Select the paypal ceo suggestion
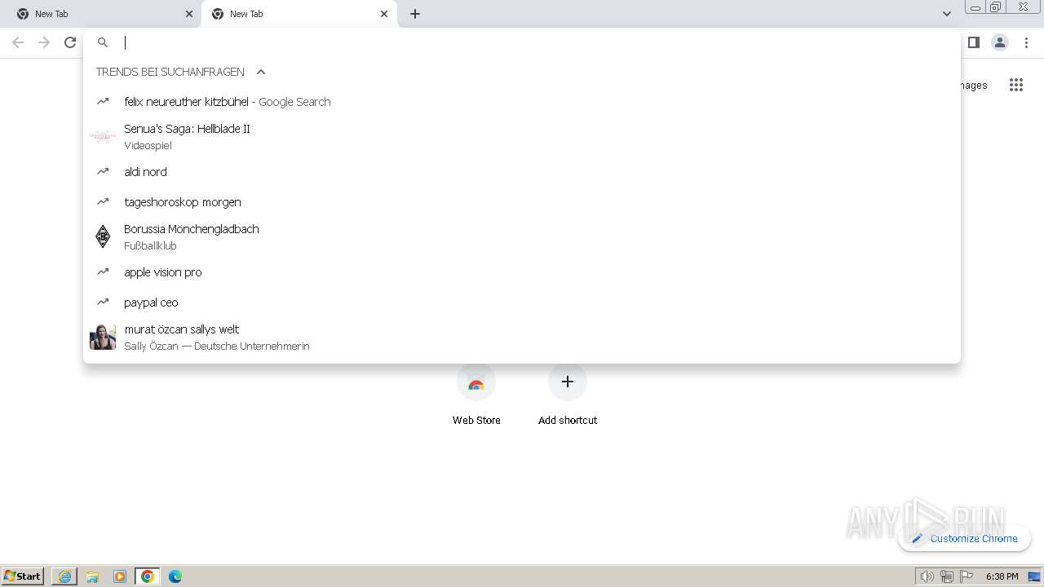This screenshot has width=1044, height=587. coord(522,302)
